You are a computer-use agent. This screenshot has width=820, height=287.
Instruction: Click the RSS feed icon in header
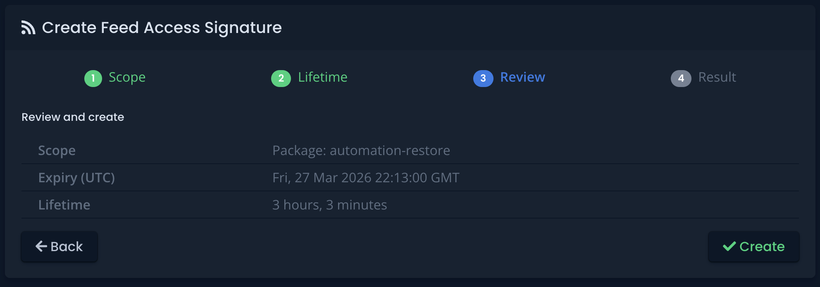pyautogui.click(x=28, y=28)
